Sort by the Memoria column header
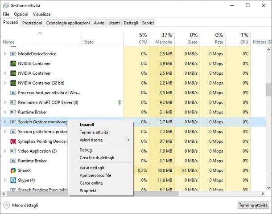Image resolution: width=272 pixels, height=214 pixels. (x=162, y=39)
